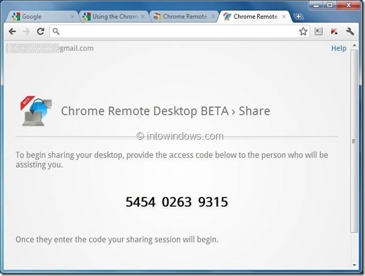Screen dimensions: 365x276
Task: Close the active Chrome Remote tab
Action: click(x=284, y=17)
